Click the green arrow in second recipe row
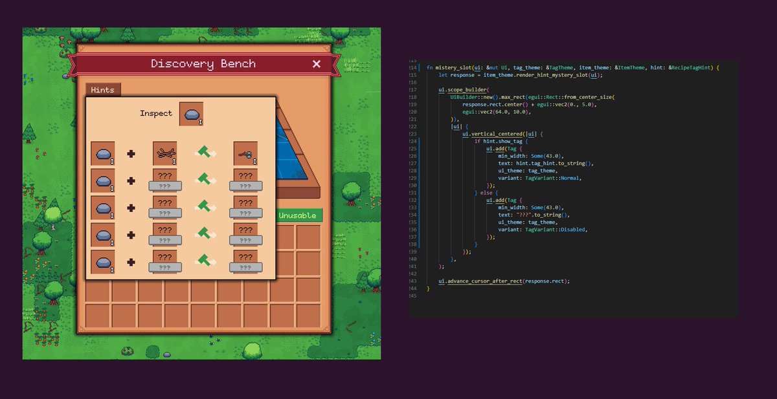The image size is (777, 399). pyautogui.click(x=207, y=180)
